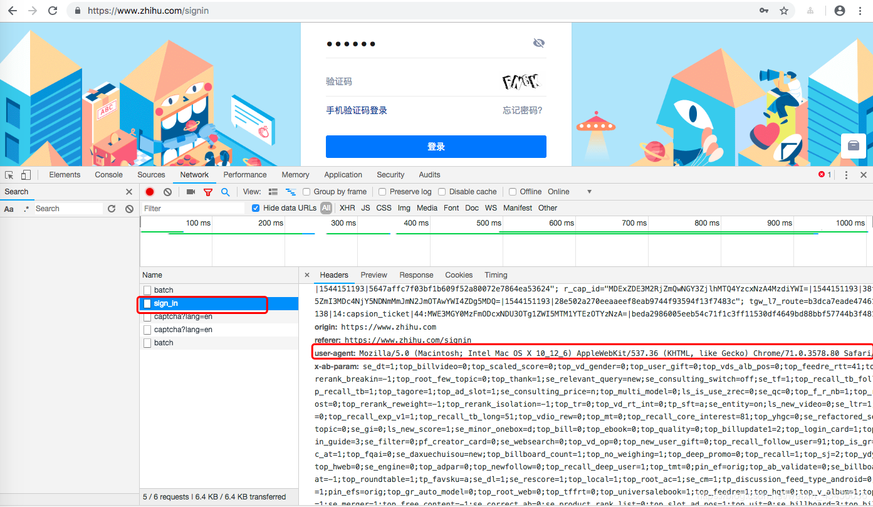Image resolution: width=873 pixels, height=507 pixels.
Task: Uncheck Hide data URLs
Action: (256, 208)
